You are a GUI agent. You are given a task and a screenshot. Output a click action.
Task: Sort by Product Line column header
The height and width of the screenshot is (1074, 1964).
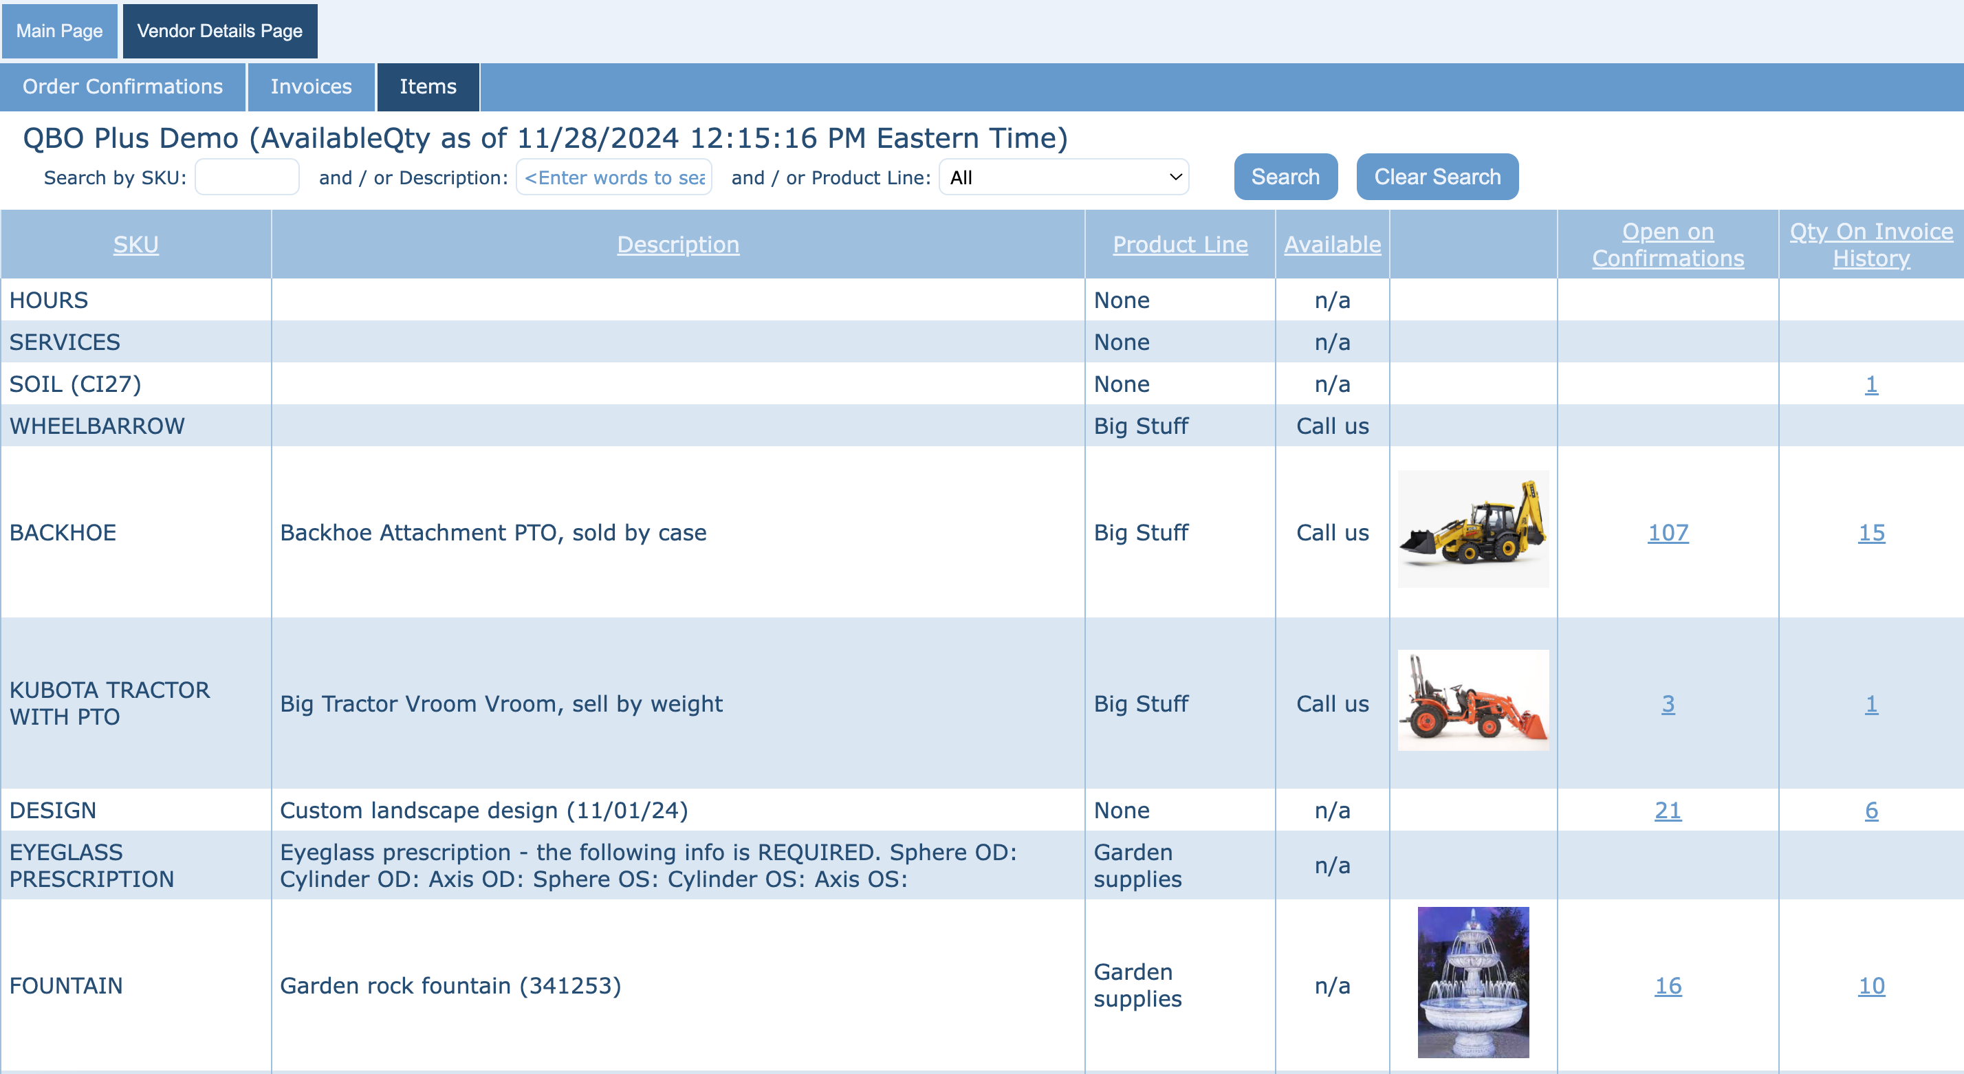pyautogui.click(x=1179, y=245)
